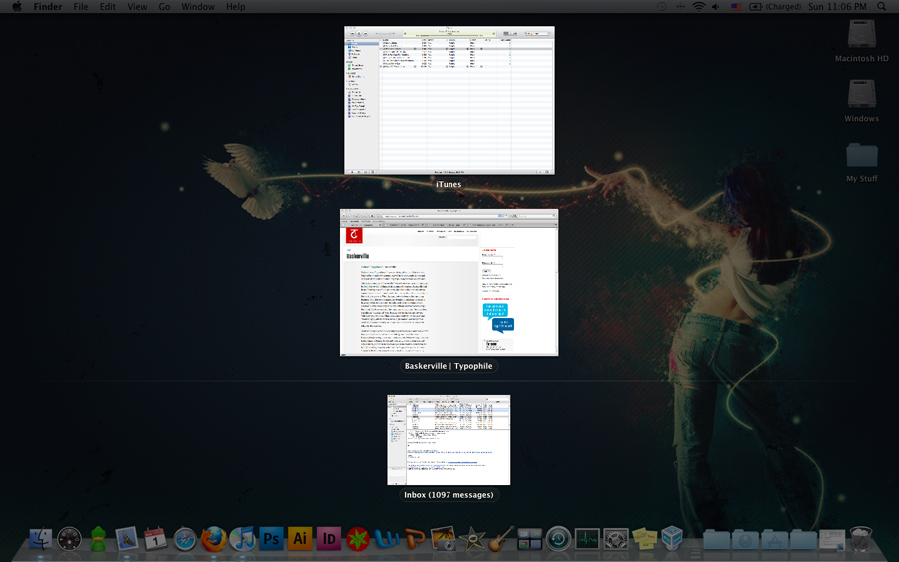The image size is (899, 562).
Task: Launch iPhoto from the dock
Action: [x=444, y=539]
